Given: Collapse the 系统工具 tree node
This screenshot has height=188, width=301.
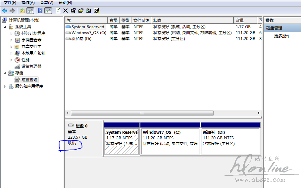Looking at the screenshot, I should 5,27.
